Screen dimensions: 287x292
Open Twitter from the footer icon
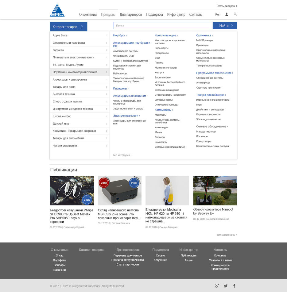click(226, 286)
